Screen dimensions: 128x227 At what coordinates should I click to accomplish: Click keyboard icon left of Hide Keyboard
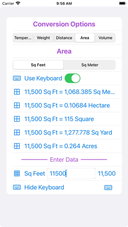(x=17, y=187)
